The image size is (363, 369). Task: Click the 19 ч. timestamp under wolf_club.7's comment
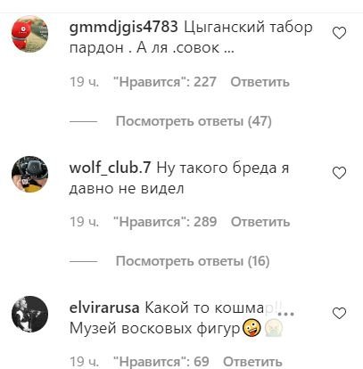click(84, 222)
